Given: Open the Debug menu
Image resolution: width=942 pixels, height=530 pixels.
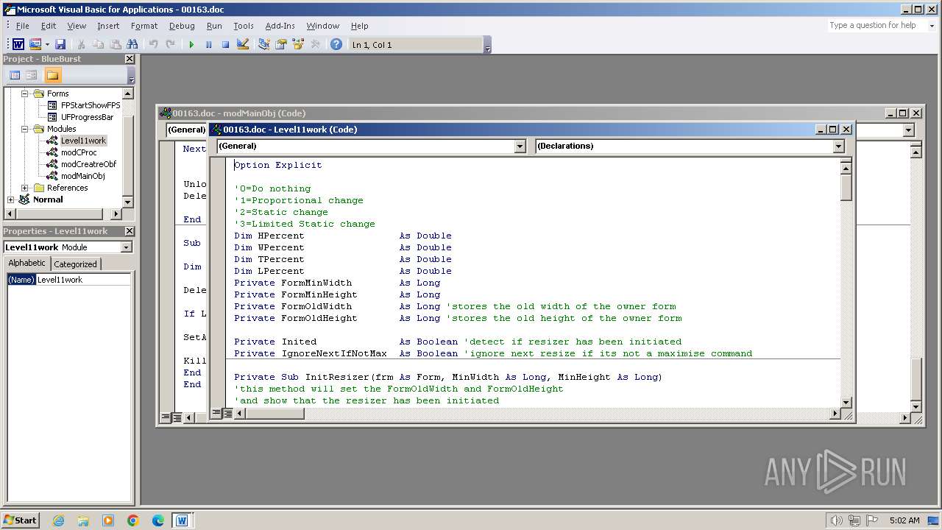Looking at the screenshot, I should (182, 26).
